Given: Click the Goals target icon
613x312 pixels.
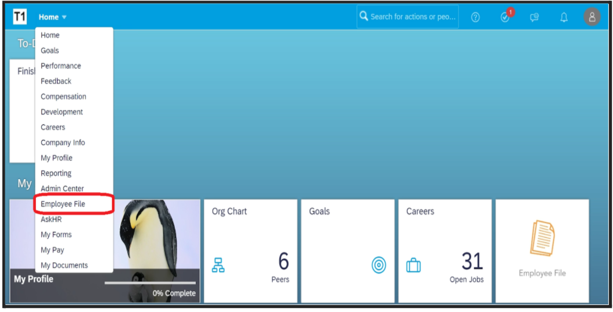Looking at the screenshot, I should (x=379, y=266).
